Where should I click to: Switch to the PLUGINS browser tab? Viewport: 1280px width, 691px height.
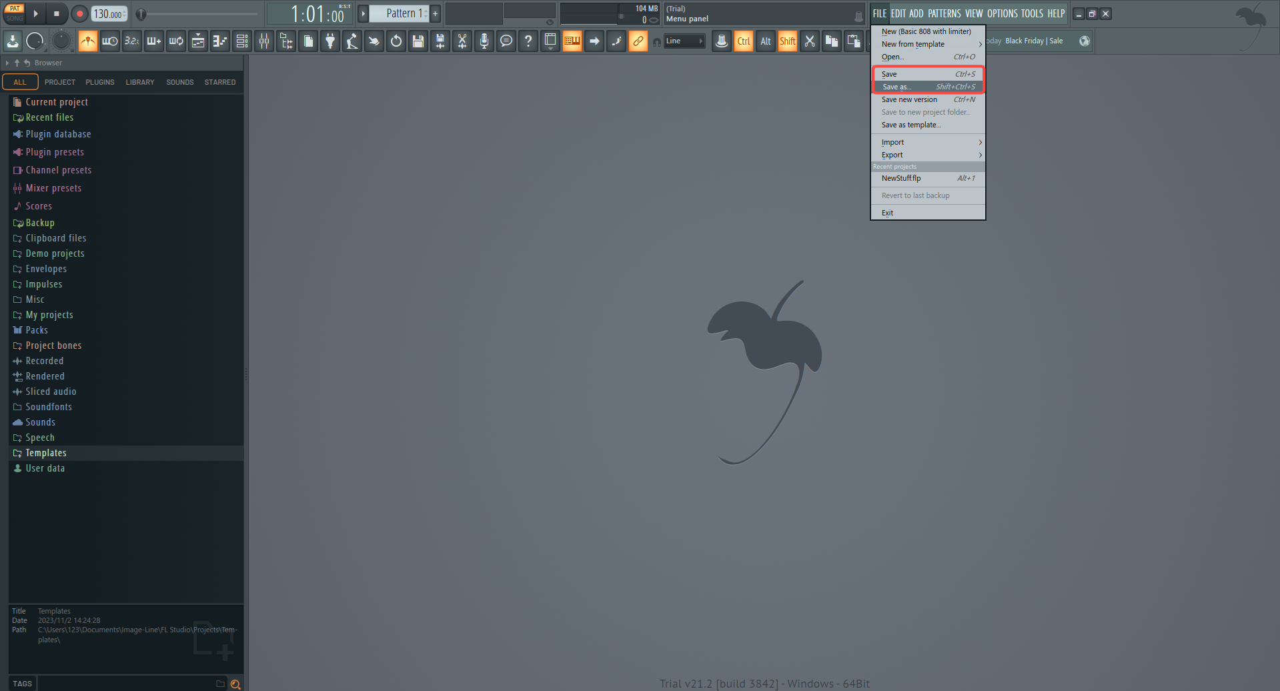pyautogui.click(x=99, y=82)
